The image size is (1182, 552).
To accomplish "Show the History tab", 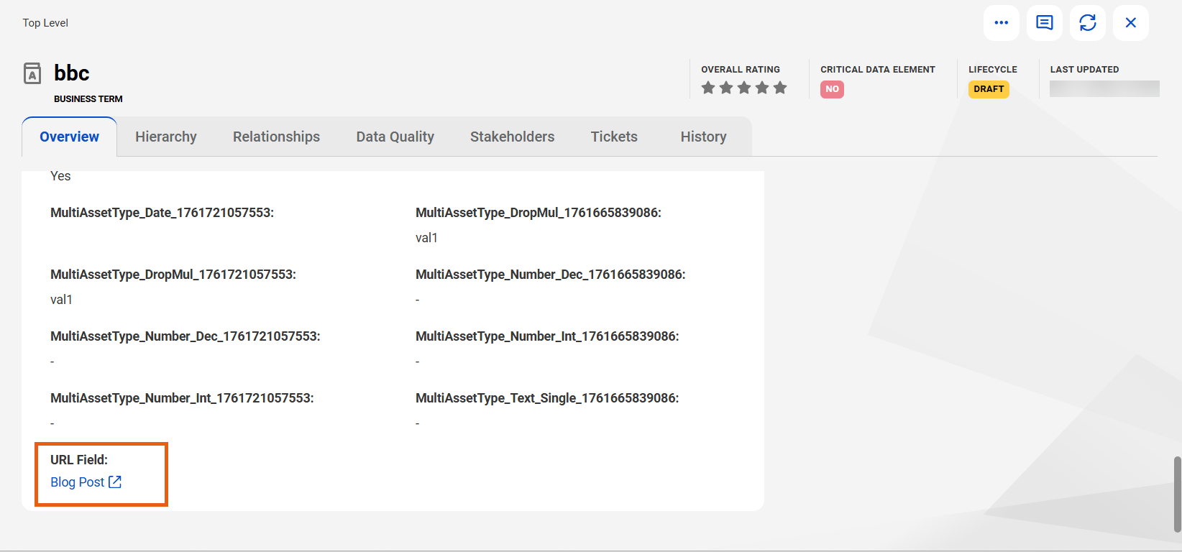I will point(703,137).
